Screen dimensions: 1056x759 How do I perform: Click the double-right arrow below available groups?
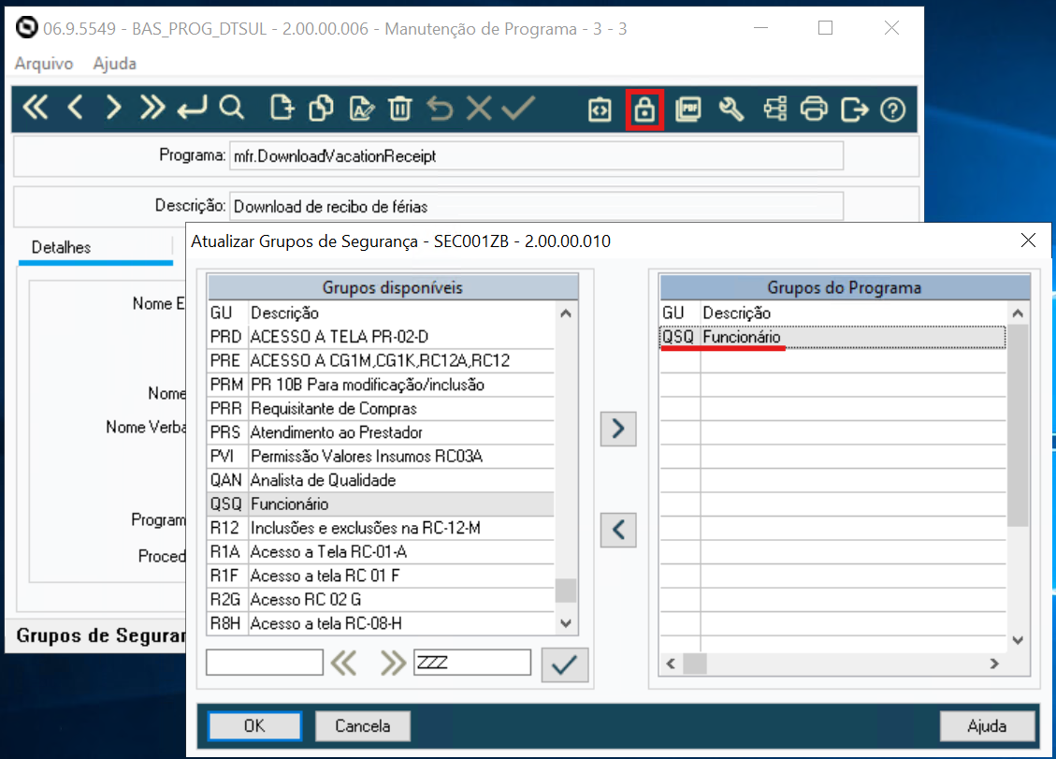pyautogui.click(x=393, y=664)
